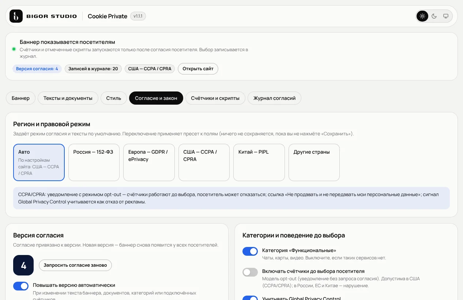This screenshot has height=300, width=463.
Task: Toggle «Функциональные» category switch
Action: 250,251
